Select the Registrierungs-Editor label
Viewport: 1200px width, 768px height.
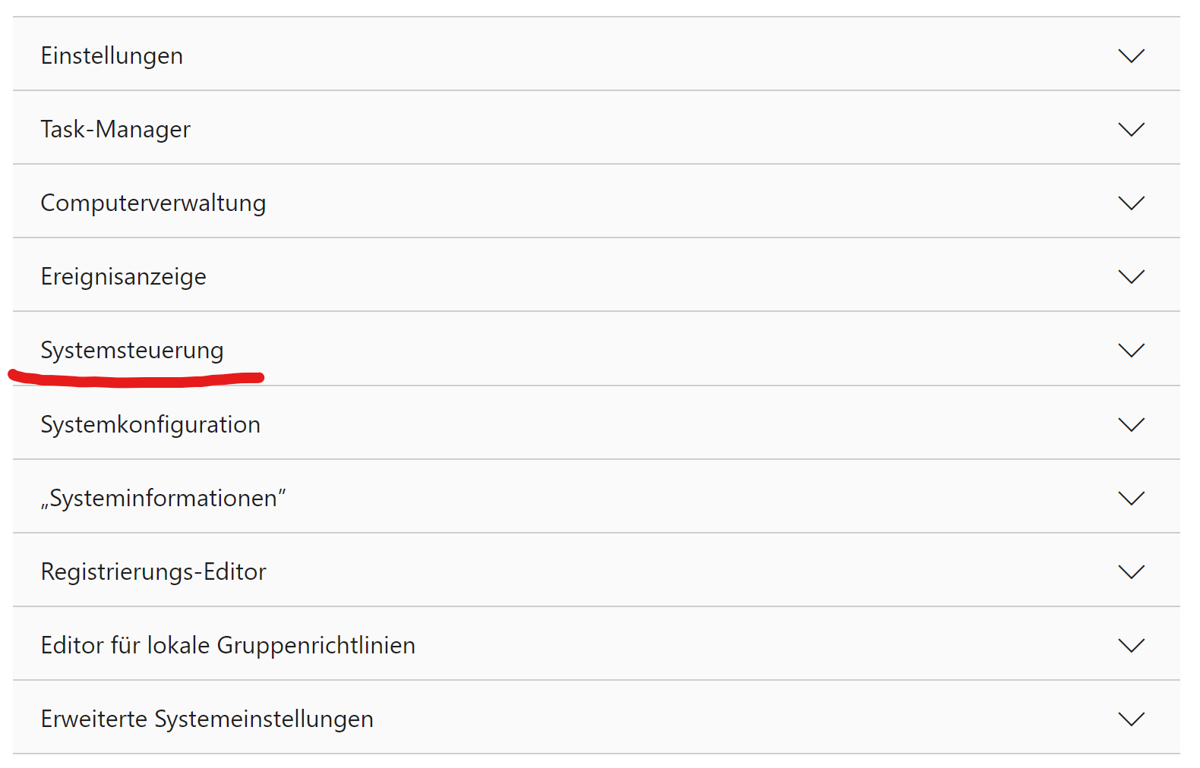click(x=153, y=572)
